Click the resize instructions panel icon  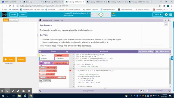pos(166,24)
